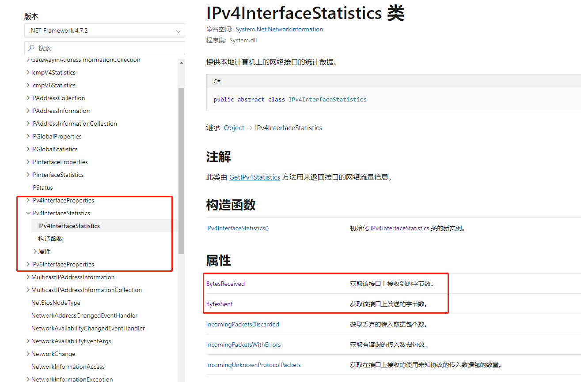Open the GetIPv4Statistics method link
This screenshot has width=581, height=382.
254,177
